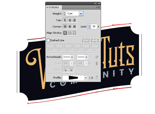
Task: Align stroke to center
Action: (x=65, y=33)
